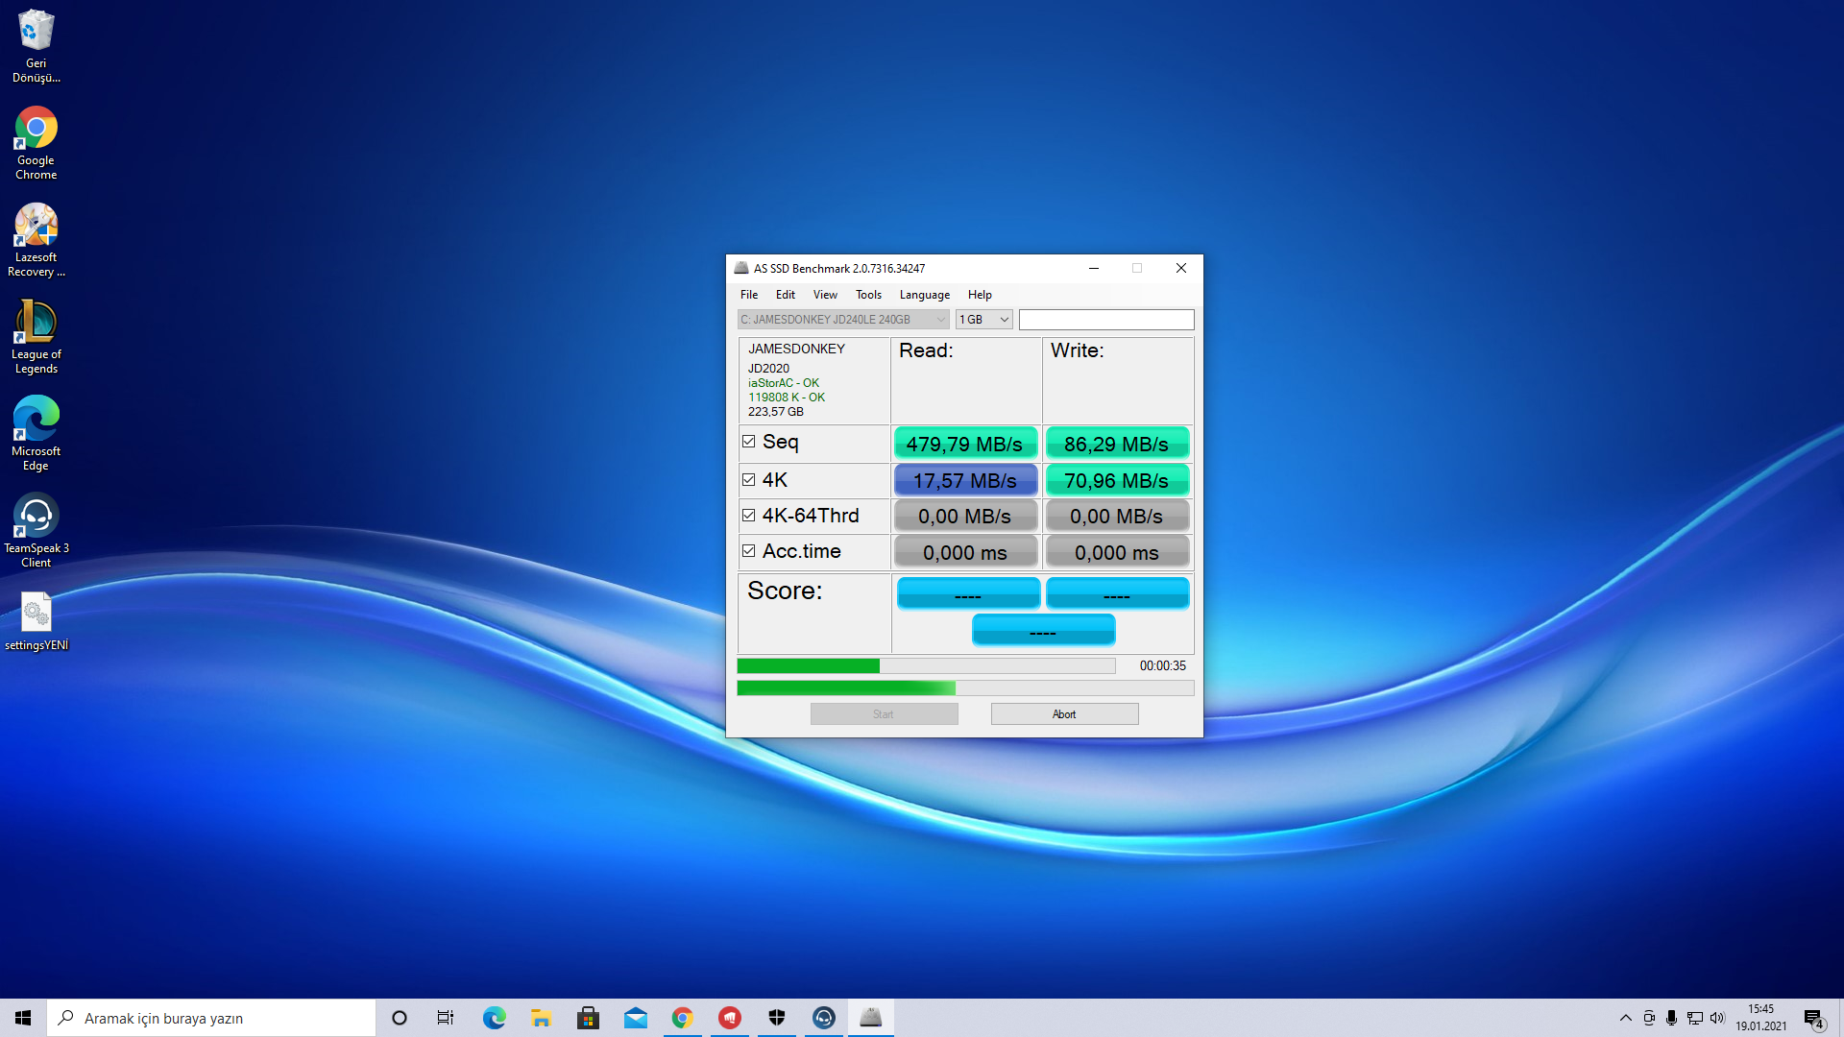Click the elapsed time 00:00:35
Viewport: 1844px width, 1037px height.
1162,665
